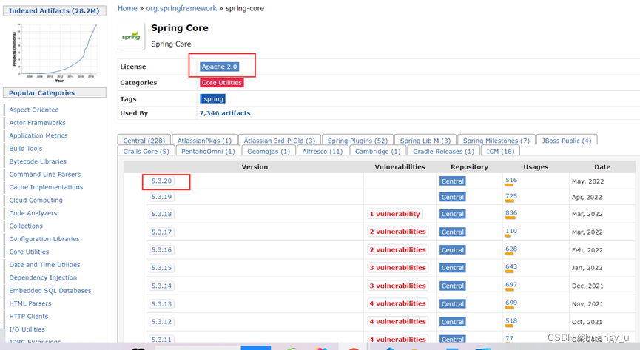Open HTTP Clients category

[29, 317]
